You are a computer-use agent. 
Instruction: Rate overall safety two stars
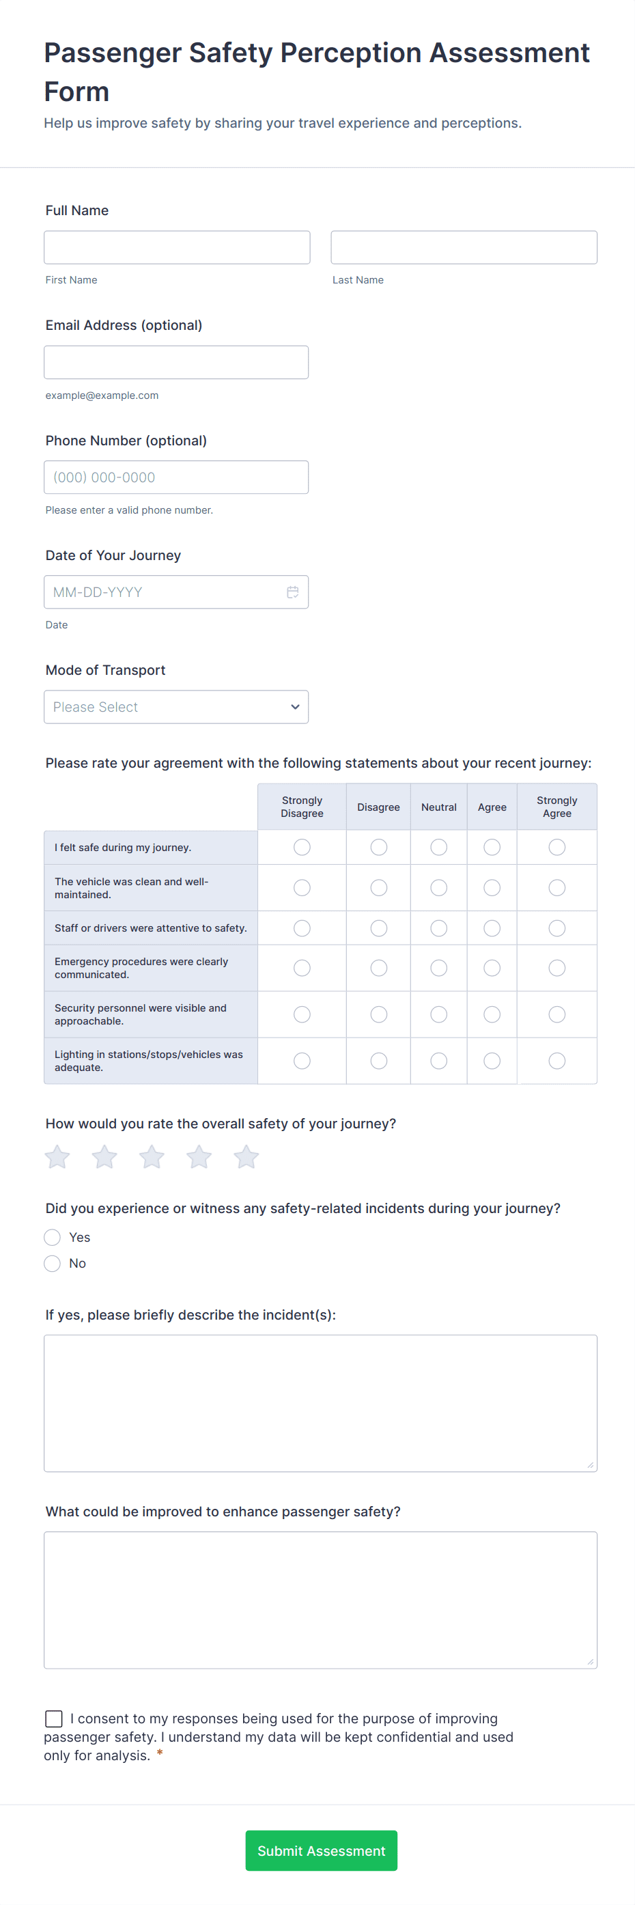(104, 1156)
